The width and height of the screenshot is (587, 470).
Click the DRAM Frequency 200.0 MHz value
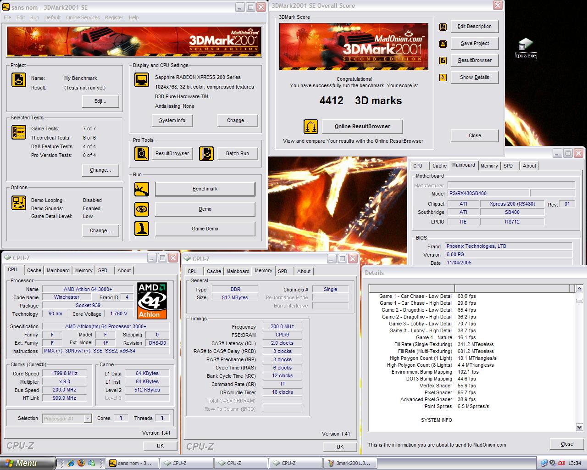point(282,326)
